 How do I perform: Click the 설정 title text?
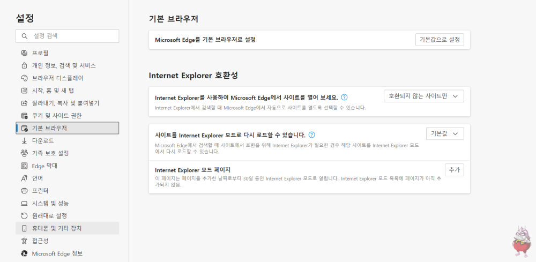click(25, 18)
